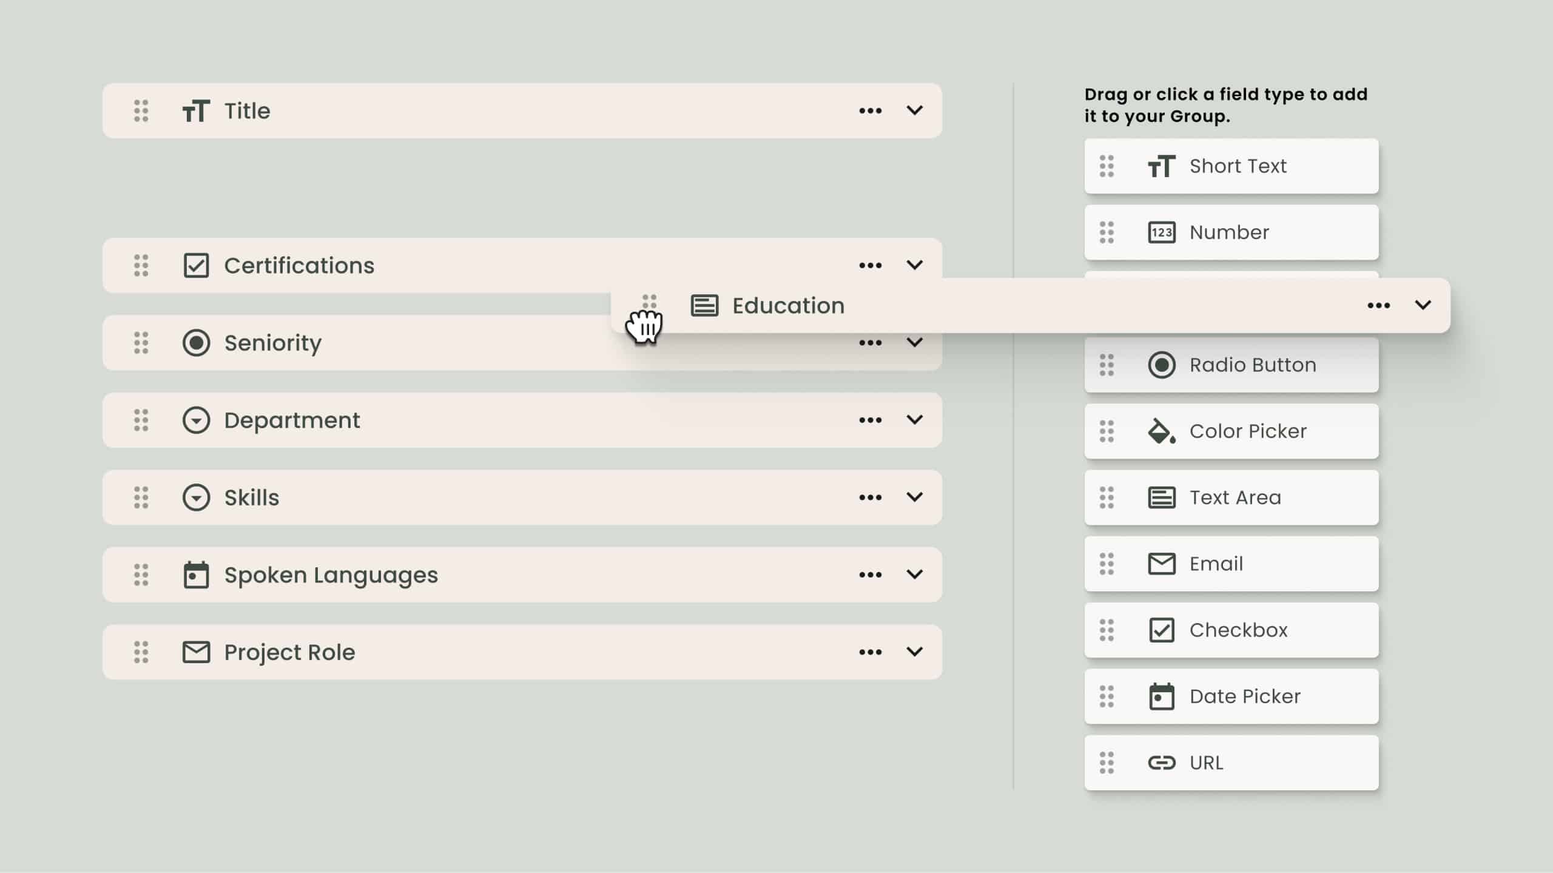Screen dimensions: 1553x873
Task: Click the Project Role field label
Action: [x=289, y=653]
